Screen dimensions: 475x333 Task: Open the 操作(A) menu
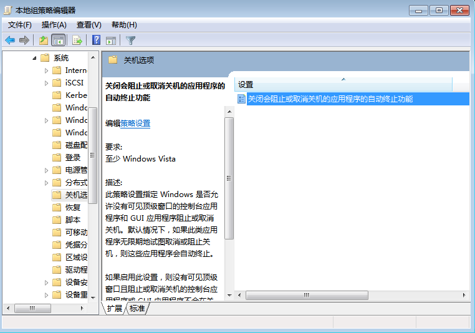[x=54, y=25]
